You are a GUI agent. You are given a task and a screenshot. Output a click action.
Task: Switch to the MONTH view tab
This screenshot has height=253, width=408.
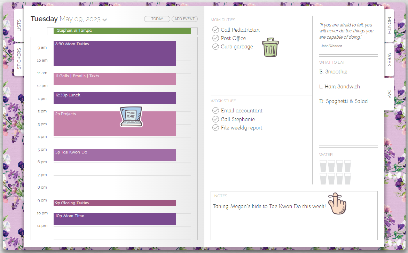pos(389,26)
